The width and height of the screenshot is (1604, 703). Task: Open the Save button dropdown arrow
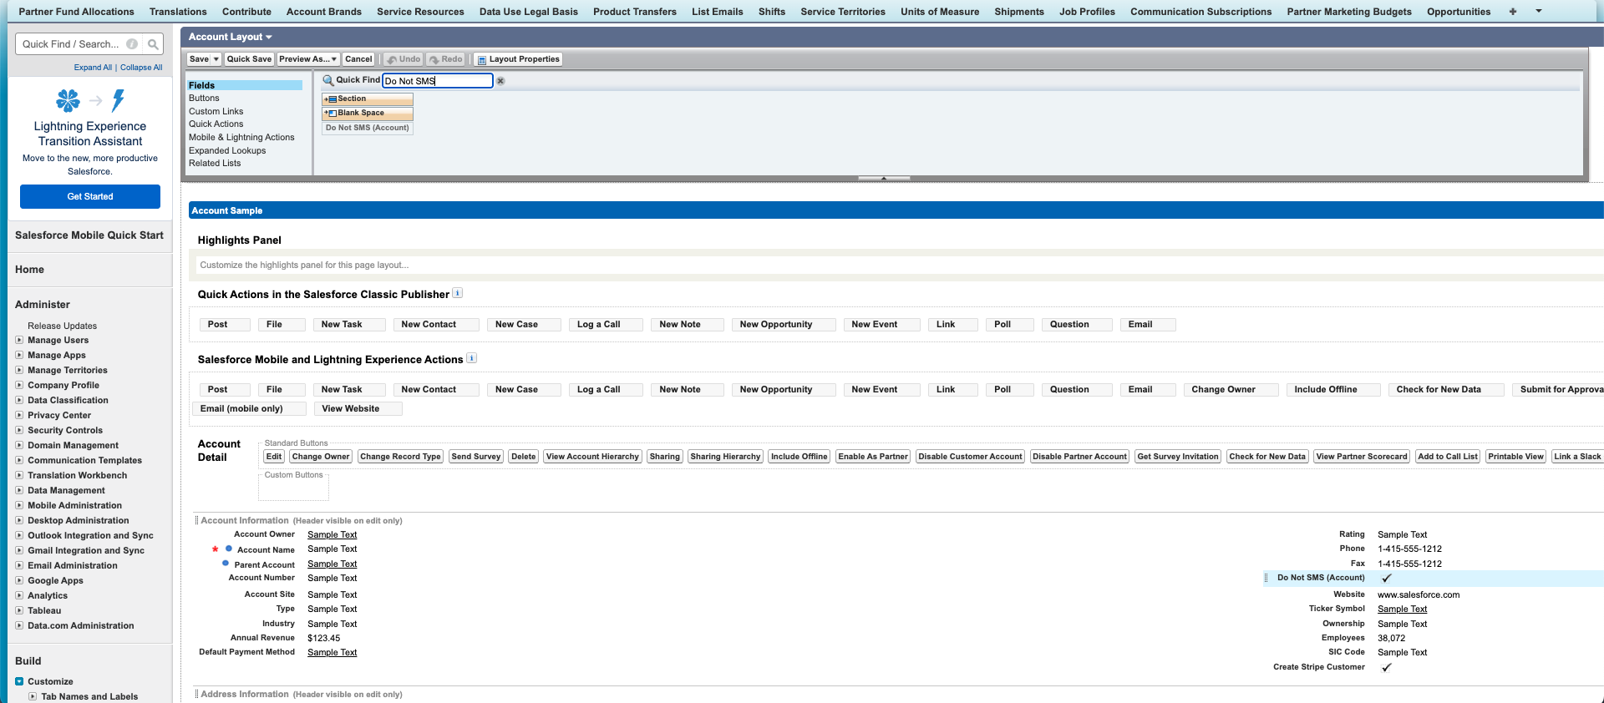216,59
